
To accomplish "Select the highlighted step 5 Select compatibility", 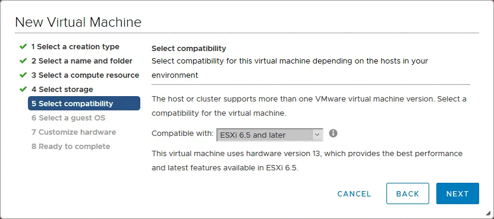I will coord(84,103).
